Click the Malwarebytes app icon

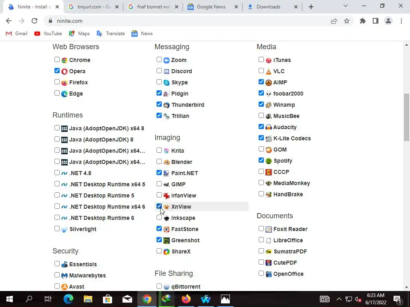tap(64, 276)
